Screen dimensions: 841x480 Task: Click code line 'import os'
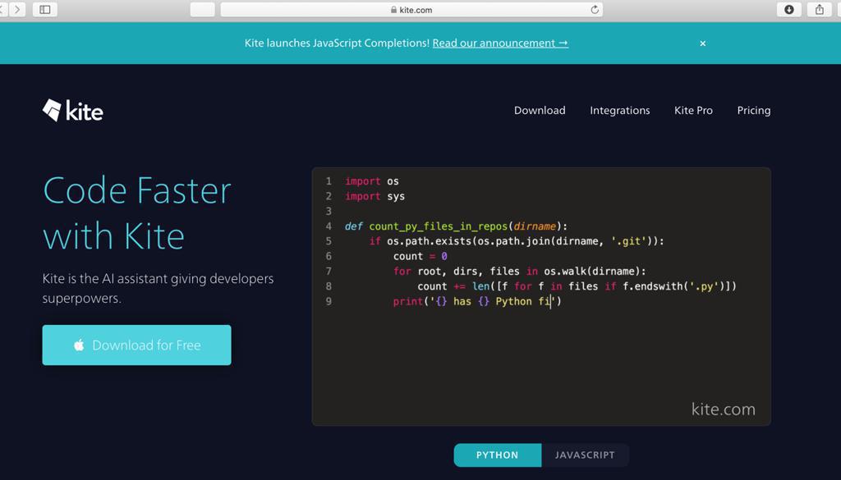[372, 181]
